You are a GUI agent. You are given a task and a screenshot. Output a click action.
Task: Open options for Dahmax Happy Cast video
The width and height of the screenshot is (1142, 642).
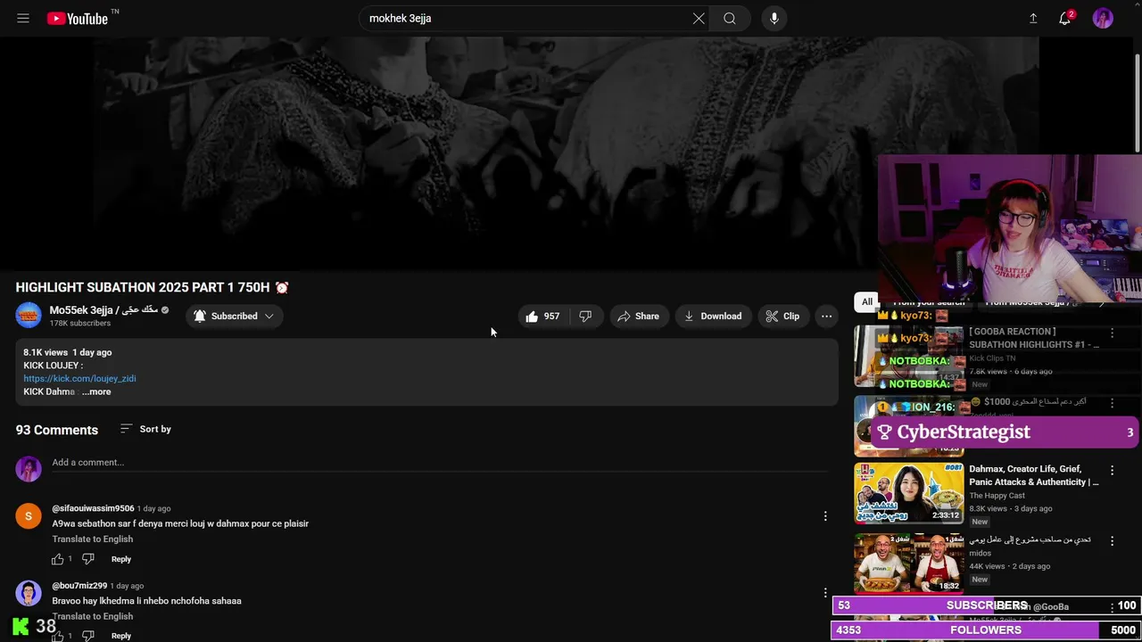tap(1112, 470)
